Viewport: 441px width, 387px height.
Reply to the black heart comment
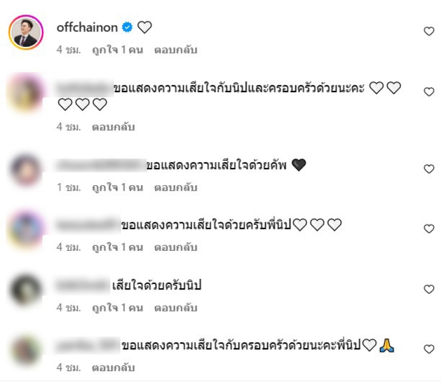(176, 187)
